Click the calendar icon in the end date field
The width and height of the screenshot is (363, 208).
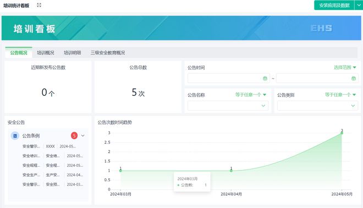point(354,79)
